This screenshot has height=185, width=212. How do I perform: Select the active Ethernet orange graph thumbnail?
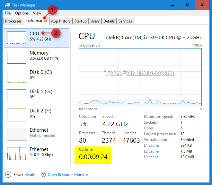(17, 154)
